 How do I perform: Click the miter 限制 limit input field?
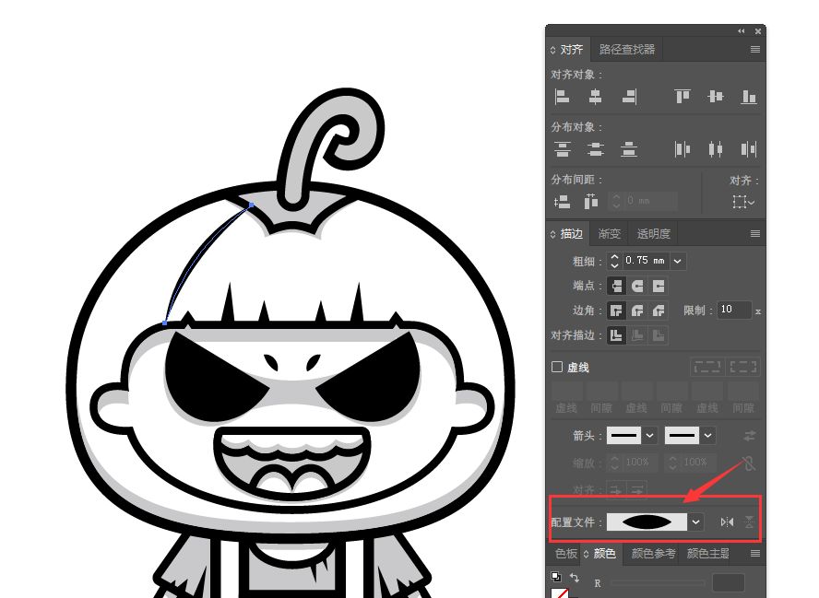[733, 311]
